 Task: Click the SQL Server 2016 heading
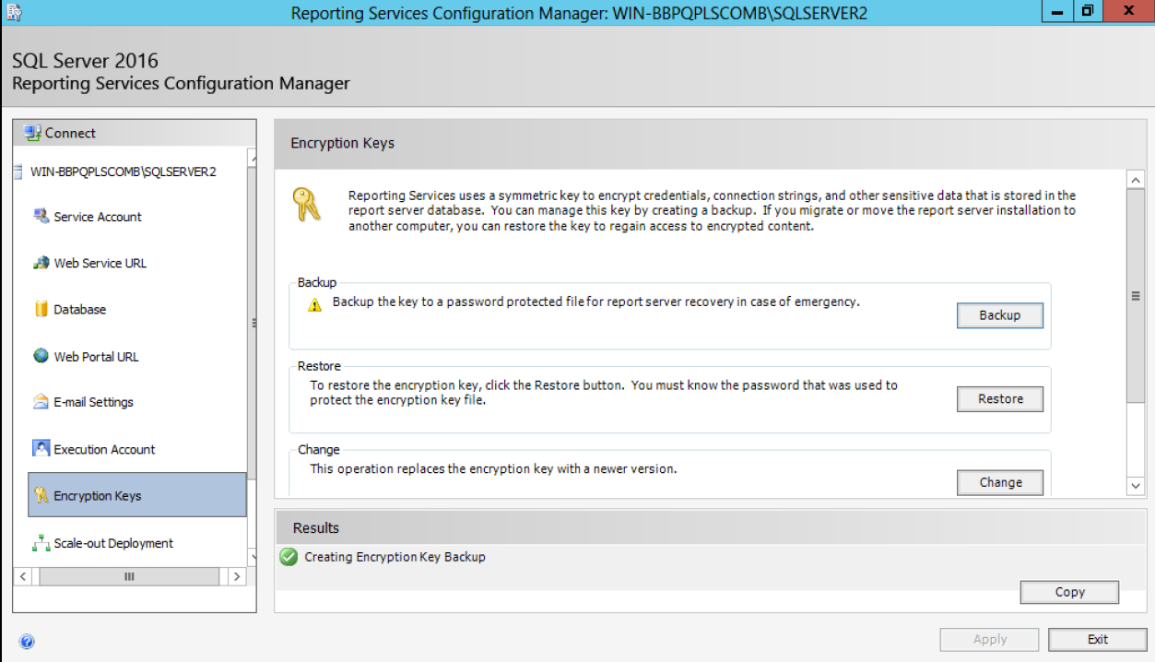point(85,61)
